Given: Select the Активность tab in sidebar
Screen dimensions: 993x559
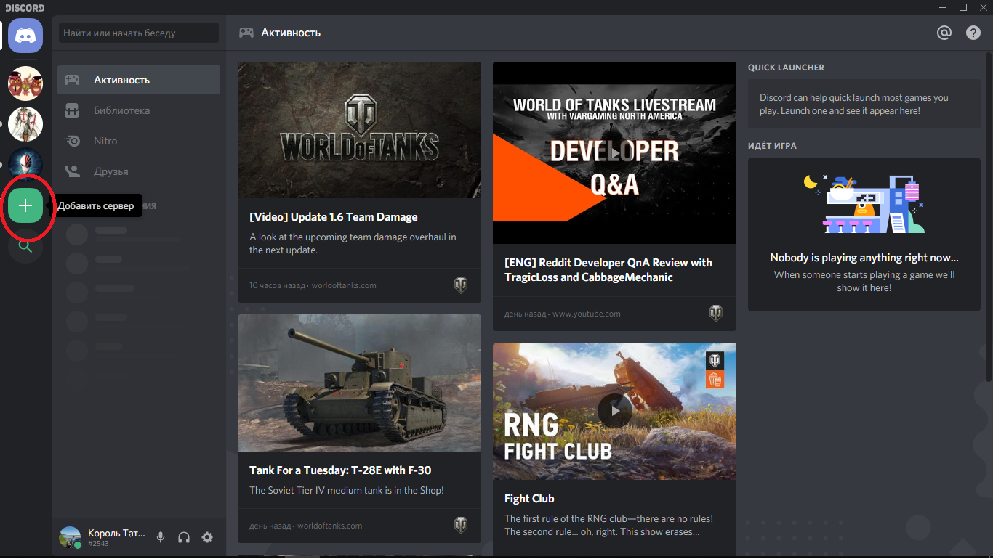Looking at the screenshot, I should coord(139,80).
